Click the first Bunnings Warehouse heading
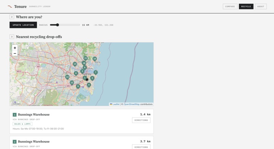Image resolution: width=274 pixels, height=149 pixels. (34, 115)
